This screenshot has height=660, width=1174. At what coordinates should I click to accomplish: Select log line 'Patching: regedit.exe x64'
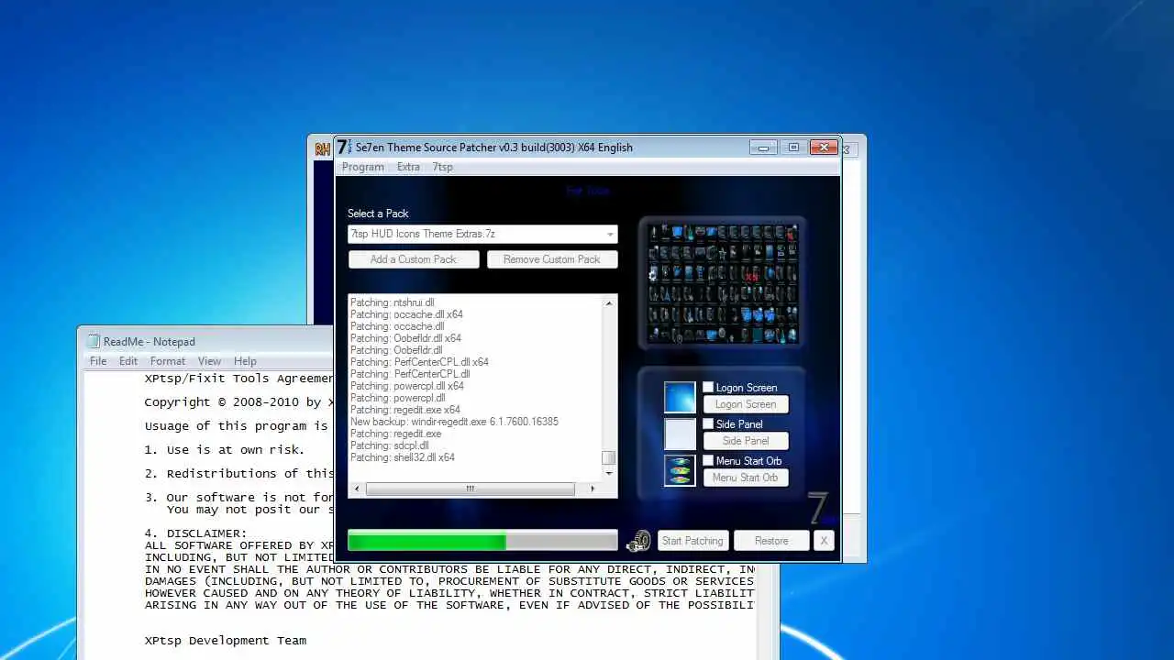(x=405, y=410)
